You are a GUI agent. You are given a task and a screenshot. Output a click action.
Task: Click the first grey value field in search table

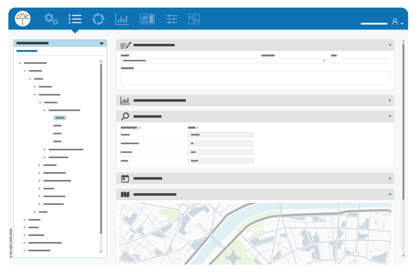221,135
